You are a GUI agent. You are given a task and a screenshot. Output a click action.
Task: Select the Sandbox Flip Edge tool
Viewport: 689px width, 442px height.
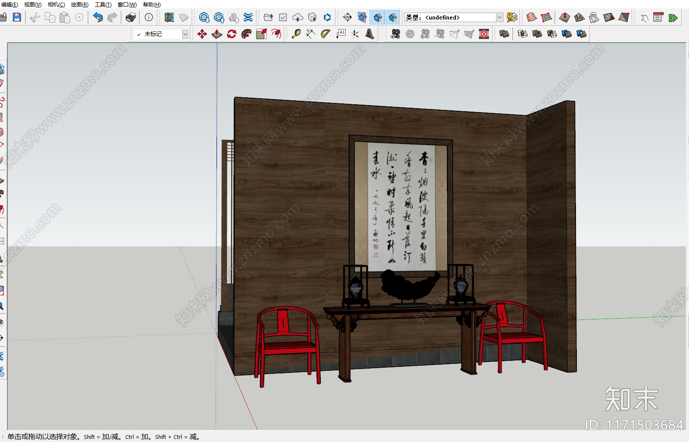pos(624,17)
